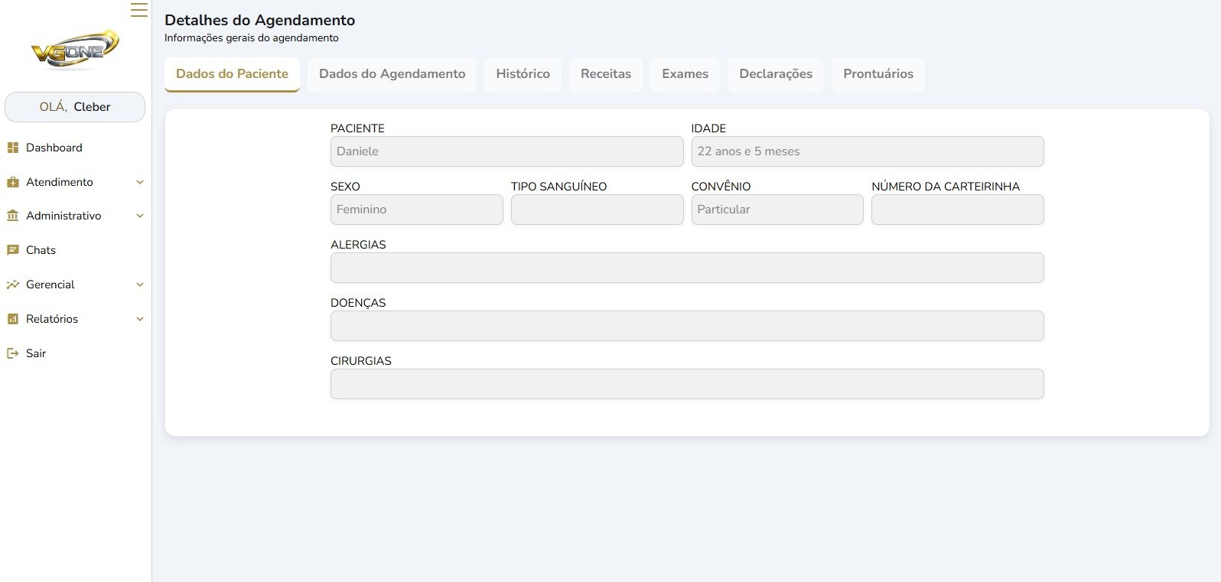This screenshot has height=582, width=1221.
Task: Open the Dados do Agendamento tab
Action: click(x=392, y=74)
